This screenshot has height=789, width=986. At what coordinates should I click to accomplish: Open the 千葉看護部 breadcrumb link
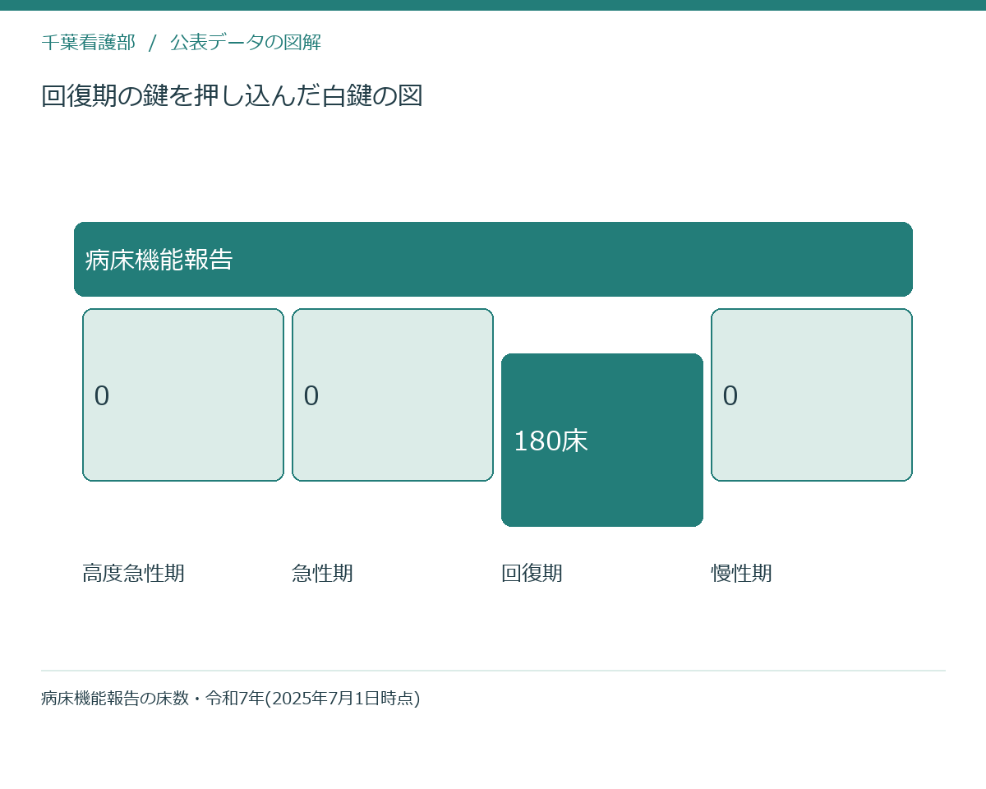[x=88, y=43]
